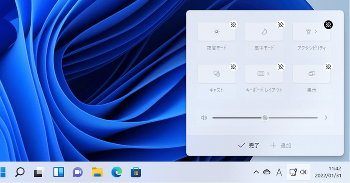Screen dimensions: 350x183
Task: Unpin the アクセシビリティ tile with black pin
Action: click(329, 25)
